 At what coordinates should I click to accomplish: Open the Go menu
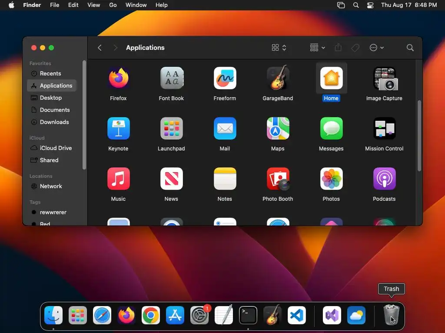pos(113,5)
